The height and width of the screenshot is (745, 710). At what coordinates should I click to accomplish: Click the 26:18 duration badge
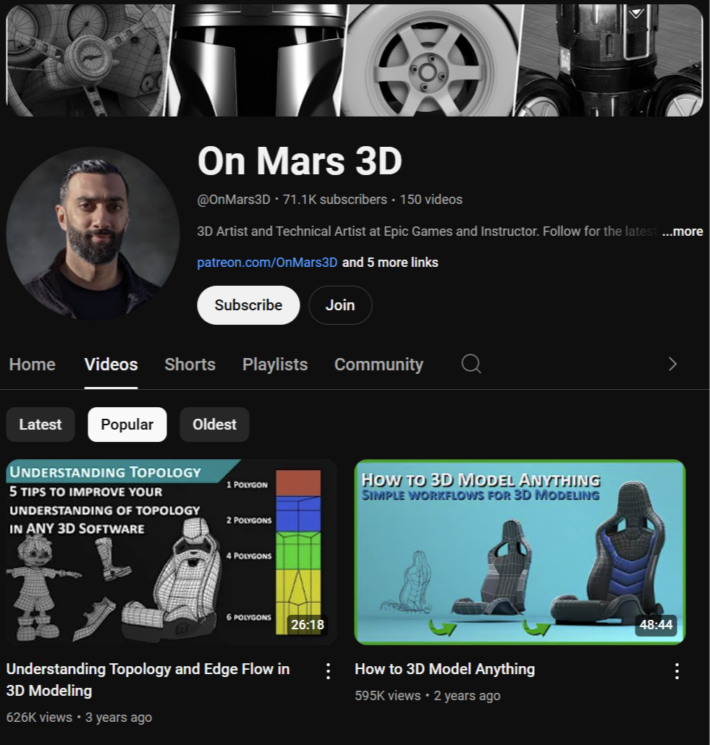(x=307, y=624)
